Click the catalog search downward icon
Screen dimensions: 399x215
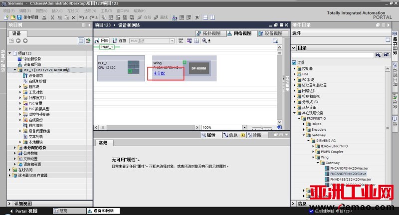pos(378,55)
